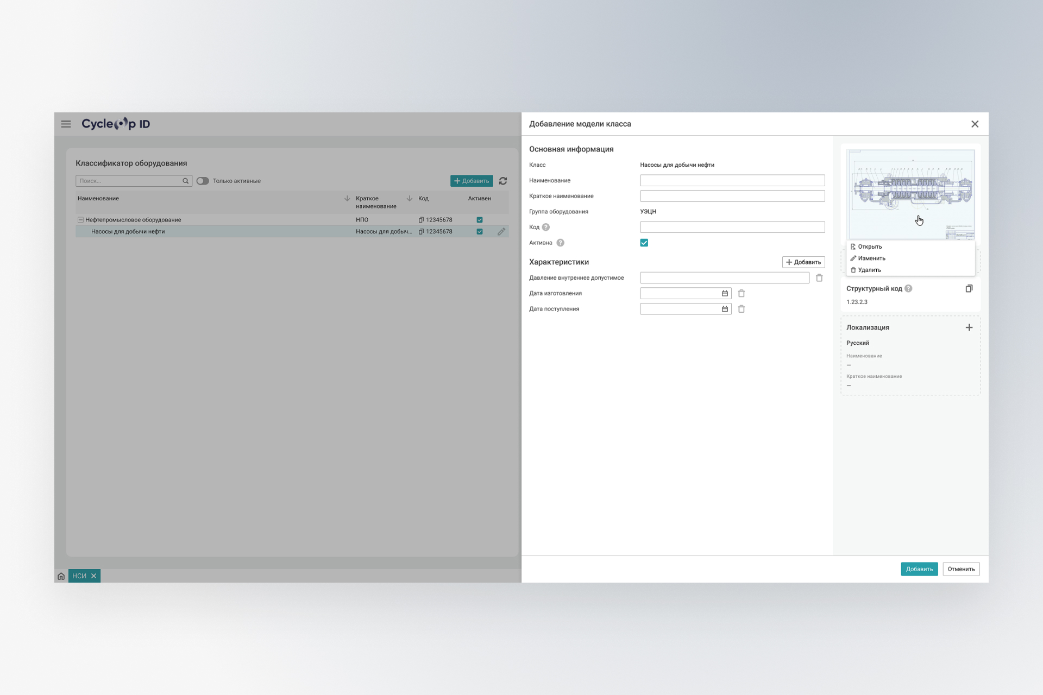The width and height of the screenshot is (1043, 695).
Task: Click the home icon in bottom bar
Action: click(x=61, y=576)
